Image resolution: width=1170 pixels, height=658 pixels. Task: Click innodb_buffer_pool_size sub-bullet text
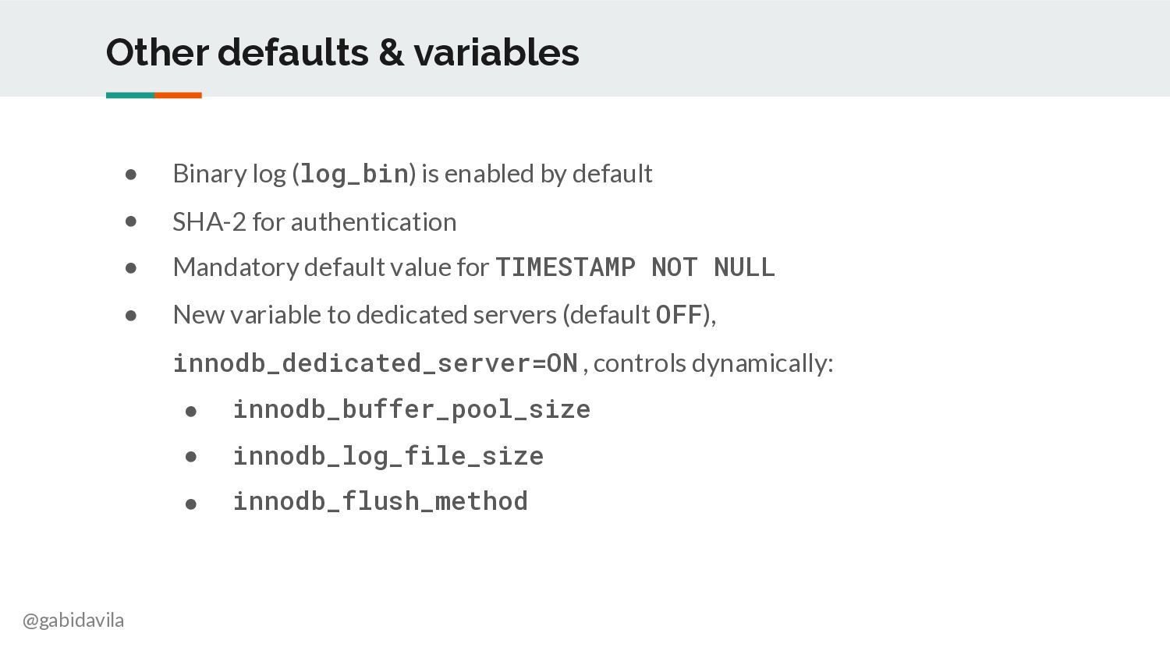412,409
